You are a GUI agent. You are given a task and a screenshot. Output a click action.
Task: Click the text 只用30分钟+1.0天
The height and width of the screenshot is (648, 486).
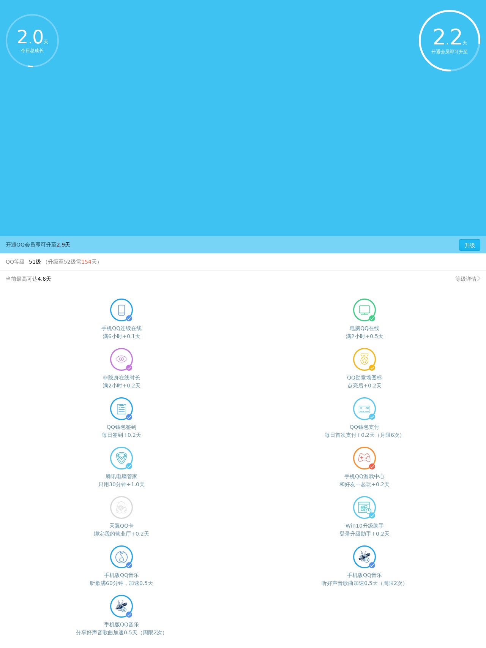121,484
